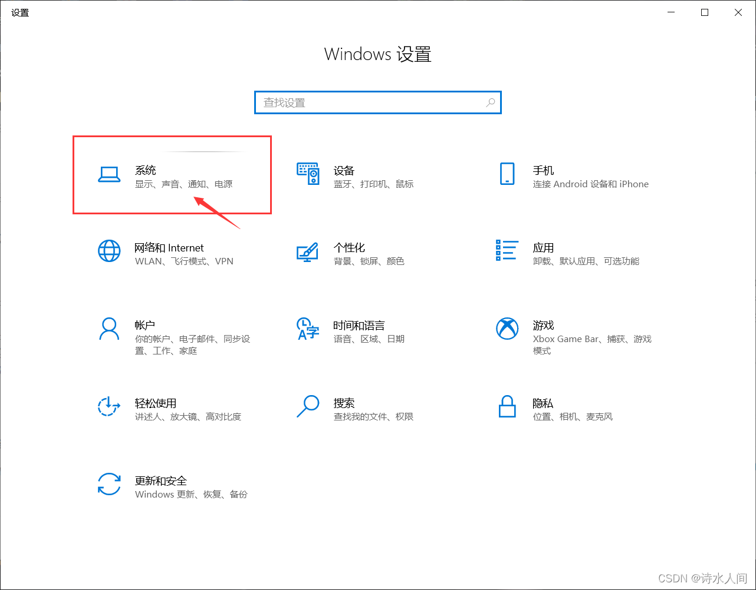Click the text 蓝牙、打印机、鼠标

[374, 184]
